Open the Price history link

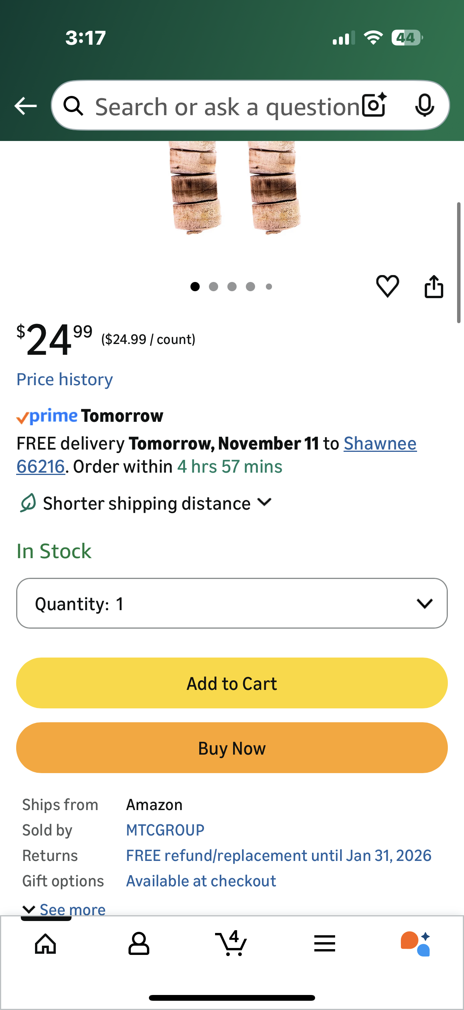(65, 379)
